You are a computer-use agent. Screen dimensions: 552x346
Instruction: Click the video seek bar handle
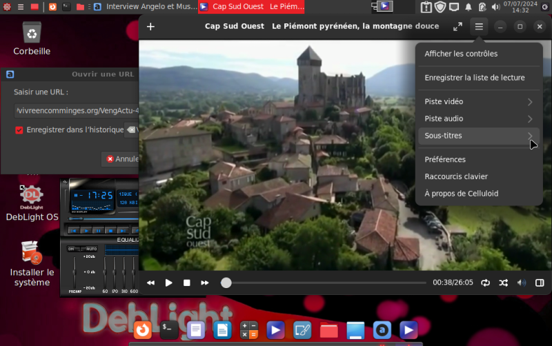pyautogui.click(x=226, y=283)
